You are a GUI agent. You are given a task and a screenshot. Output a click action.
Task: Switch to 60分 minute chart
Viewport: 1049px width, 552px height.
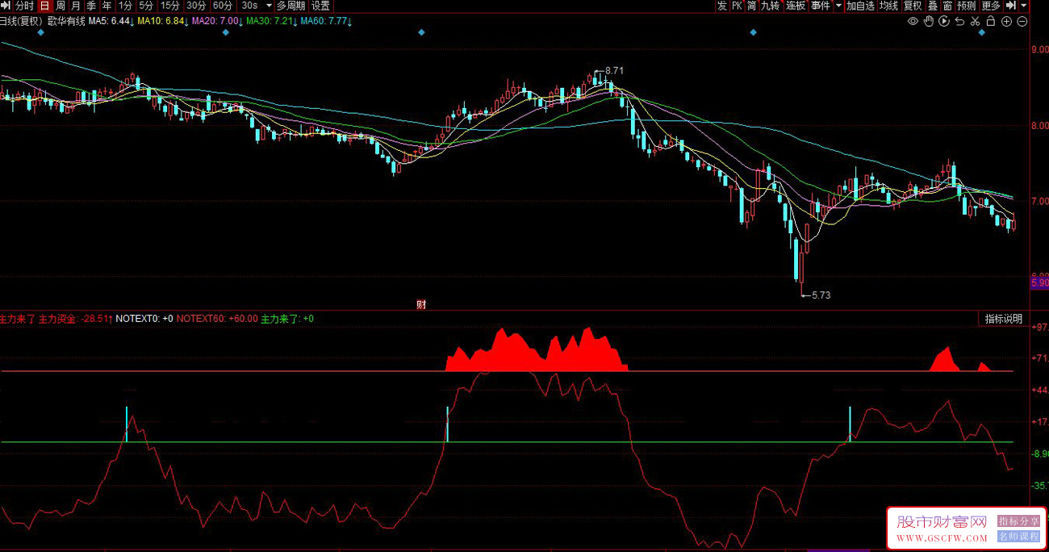[223, 6]
